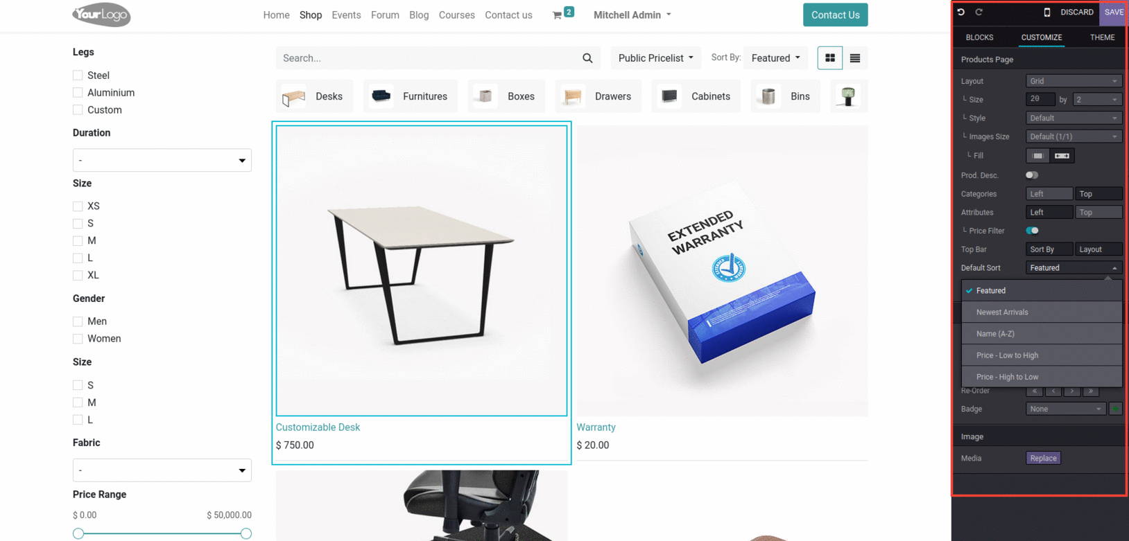Open the Public Pricelist dropdown
1129x541 pixels.
pyautogui.click(x=656, y=58)
